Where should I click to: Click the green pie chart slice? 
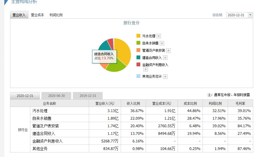pos(116,66)
